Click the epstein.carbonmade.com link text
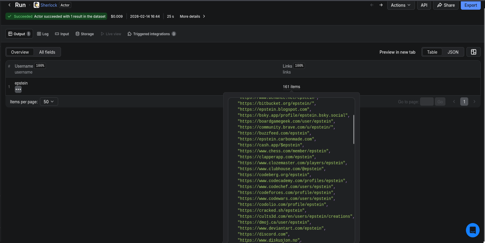485x243 pixels. [x=276, y=139]
